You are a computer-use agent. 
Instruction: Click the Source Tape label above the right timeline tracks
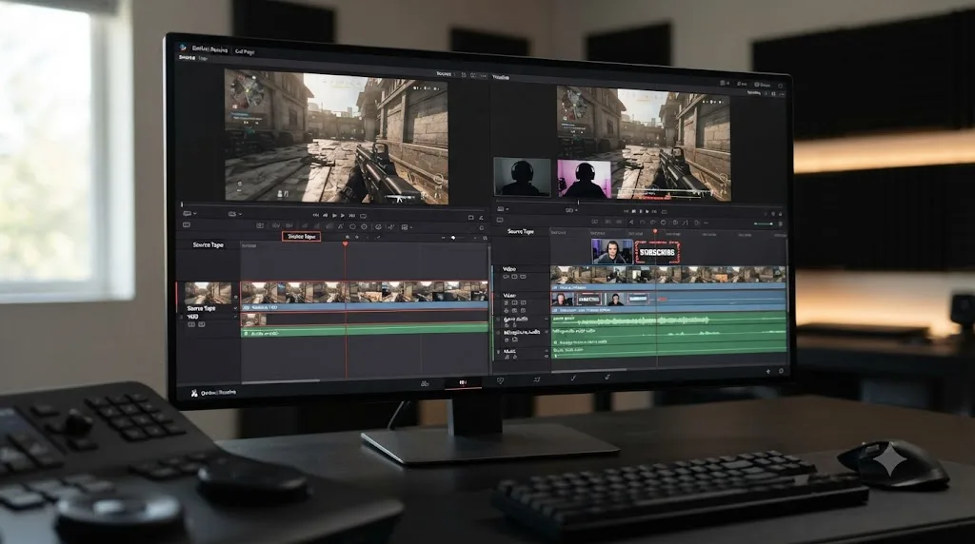point(521,232)
